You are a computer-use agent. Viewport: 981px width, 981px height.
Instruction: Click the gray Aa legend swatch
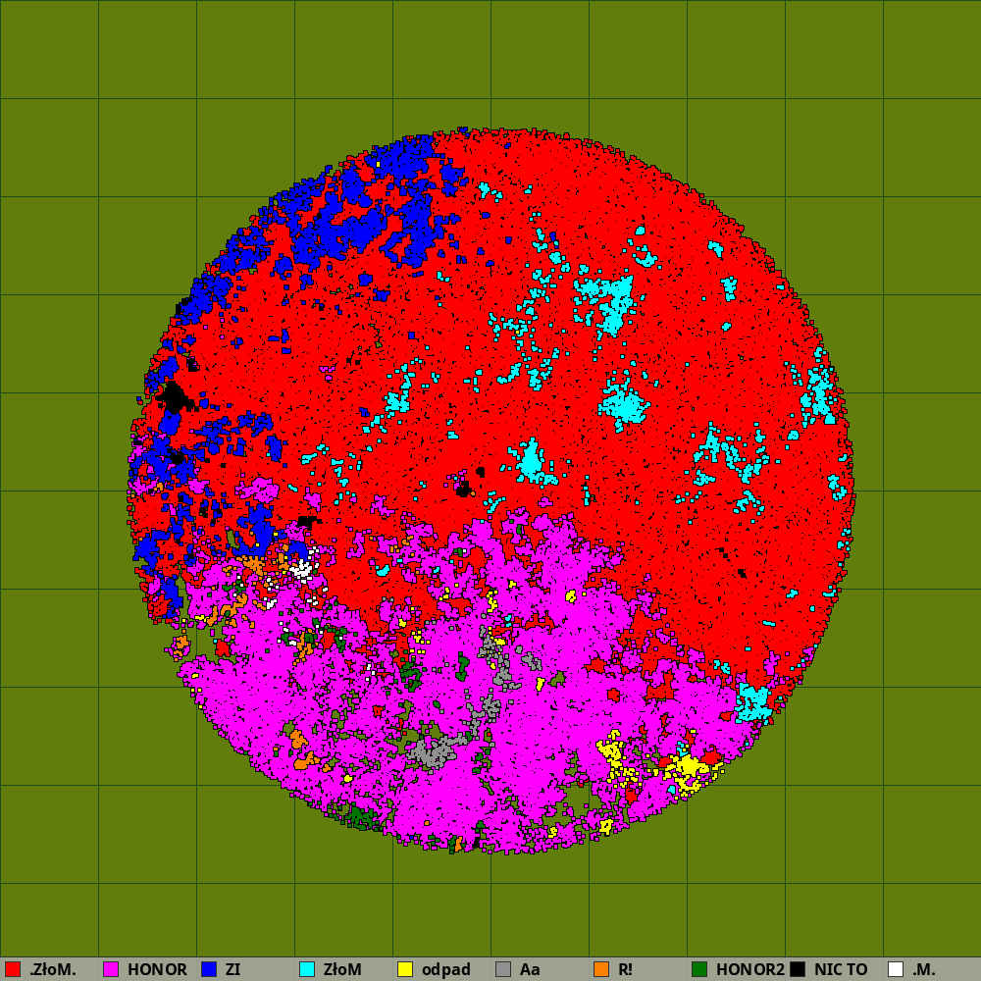[503, 969]
